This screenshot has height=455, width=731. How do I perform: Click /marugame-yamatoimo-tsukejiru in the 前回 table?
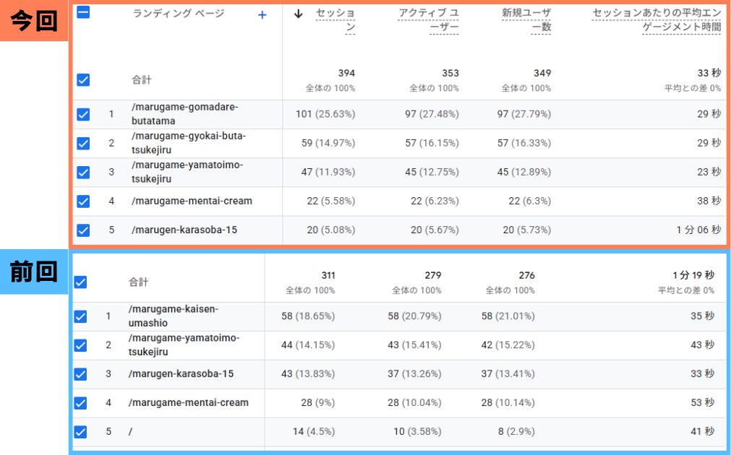point(184,345)
